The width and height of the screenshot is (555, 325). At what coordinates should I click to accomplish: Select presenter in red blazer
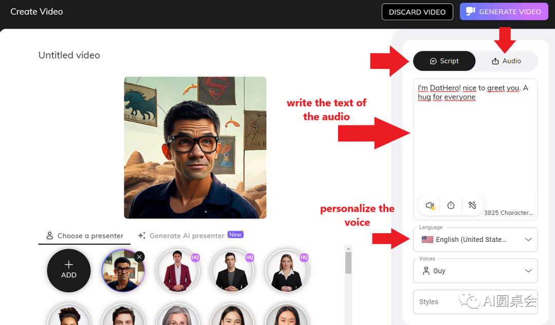tap(177, 271)
